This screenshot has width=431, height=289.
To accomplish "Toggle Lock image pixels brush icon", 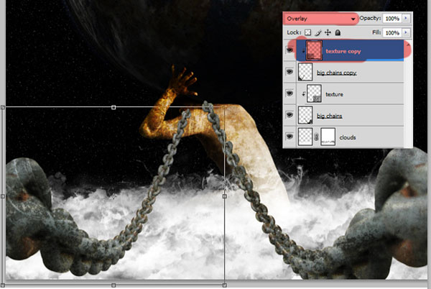I will pyautogui.click(x=318, y=33).
